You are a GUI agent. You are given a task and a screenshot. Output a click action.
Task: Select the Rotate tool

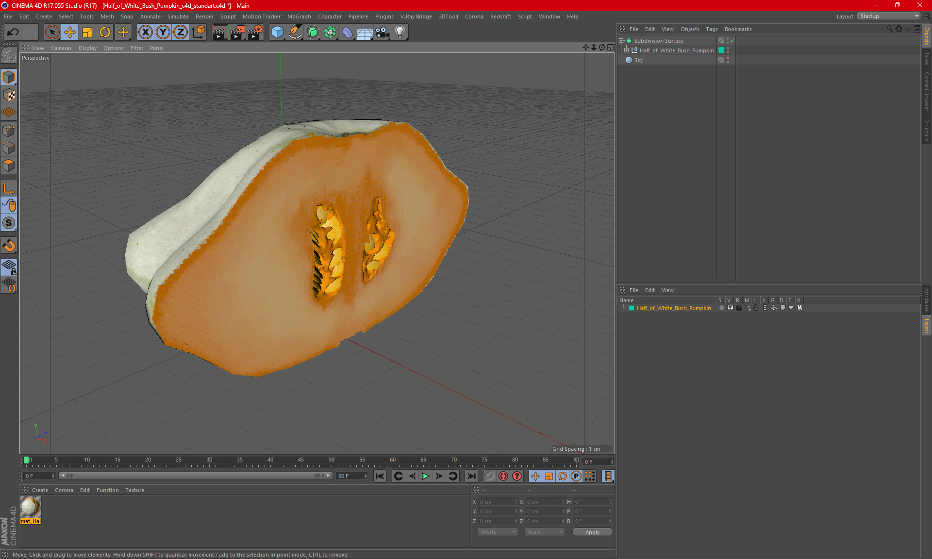click(105, 33)
